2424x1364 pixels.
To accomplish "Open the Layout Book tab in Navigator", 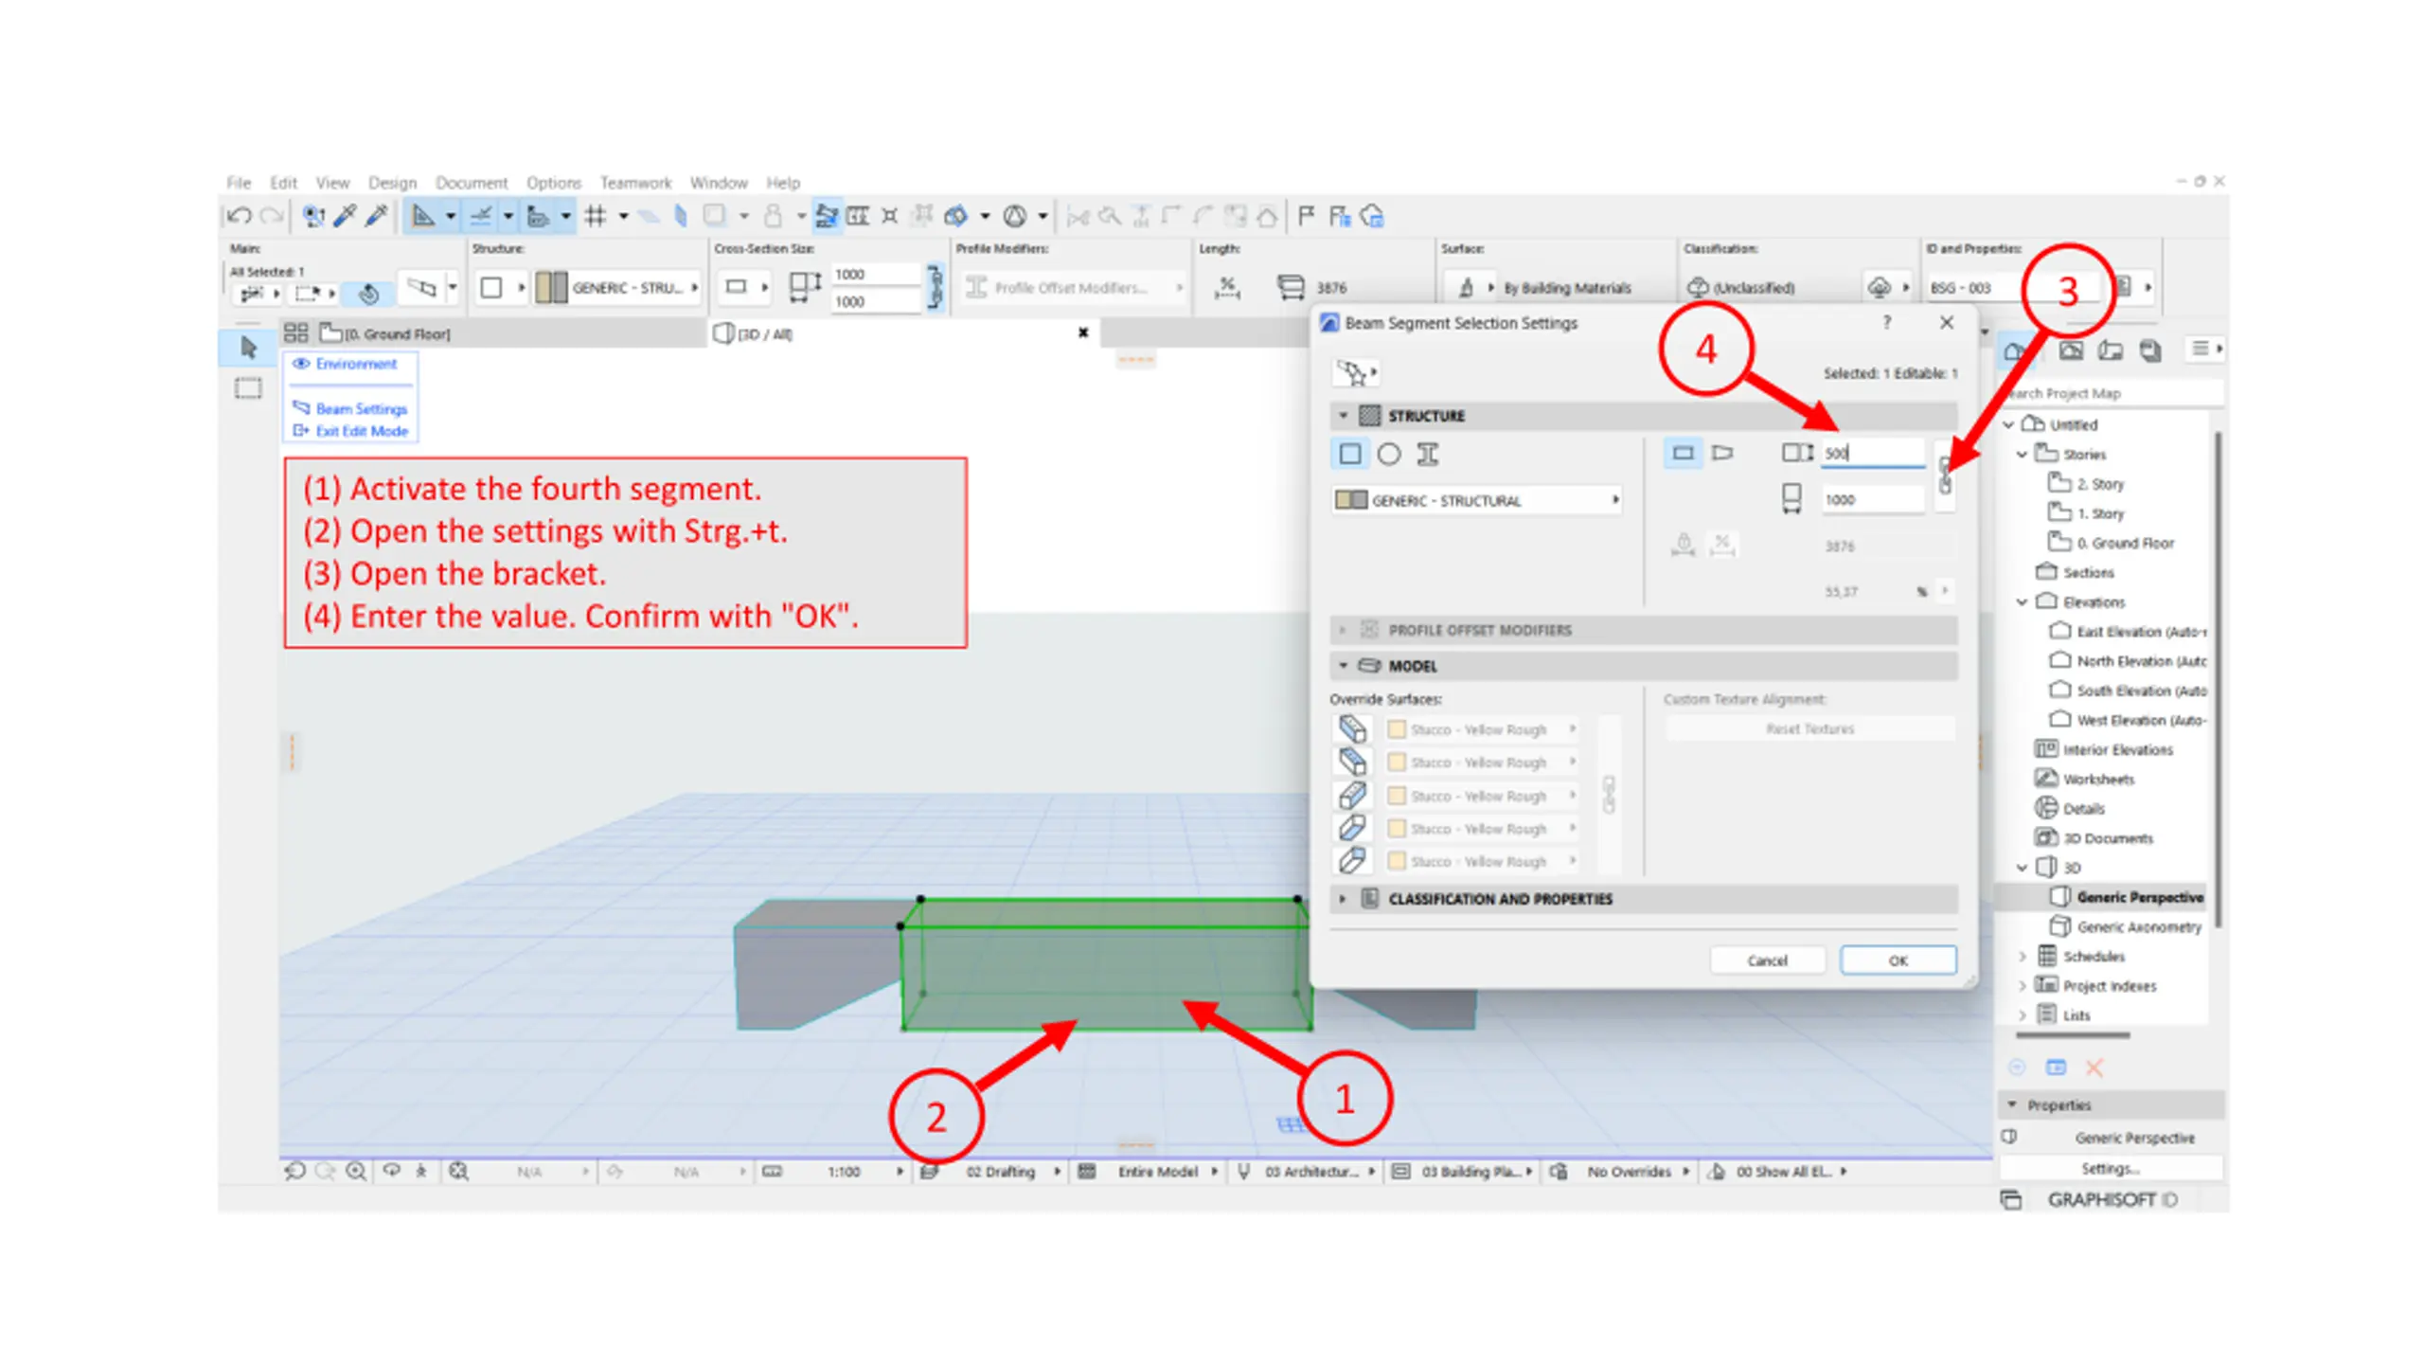I will (2111, 350).
